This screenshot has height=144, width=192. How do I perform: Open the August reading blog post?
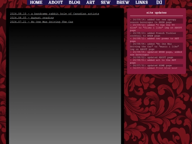32,18
